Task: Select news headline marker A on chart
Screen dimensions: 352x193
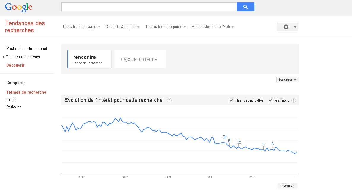Action: [x=272, y=144]
